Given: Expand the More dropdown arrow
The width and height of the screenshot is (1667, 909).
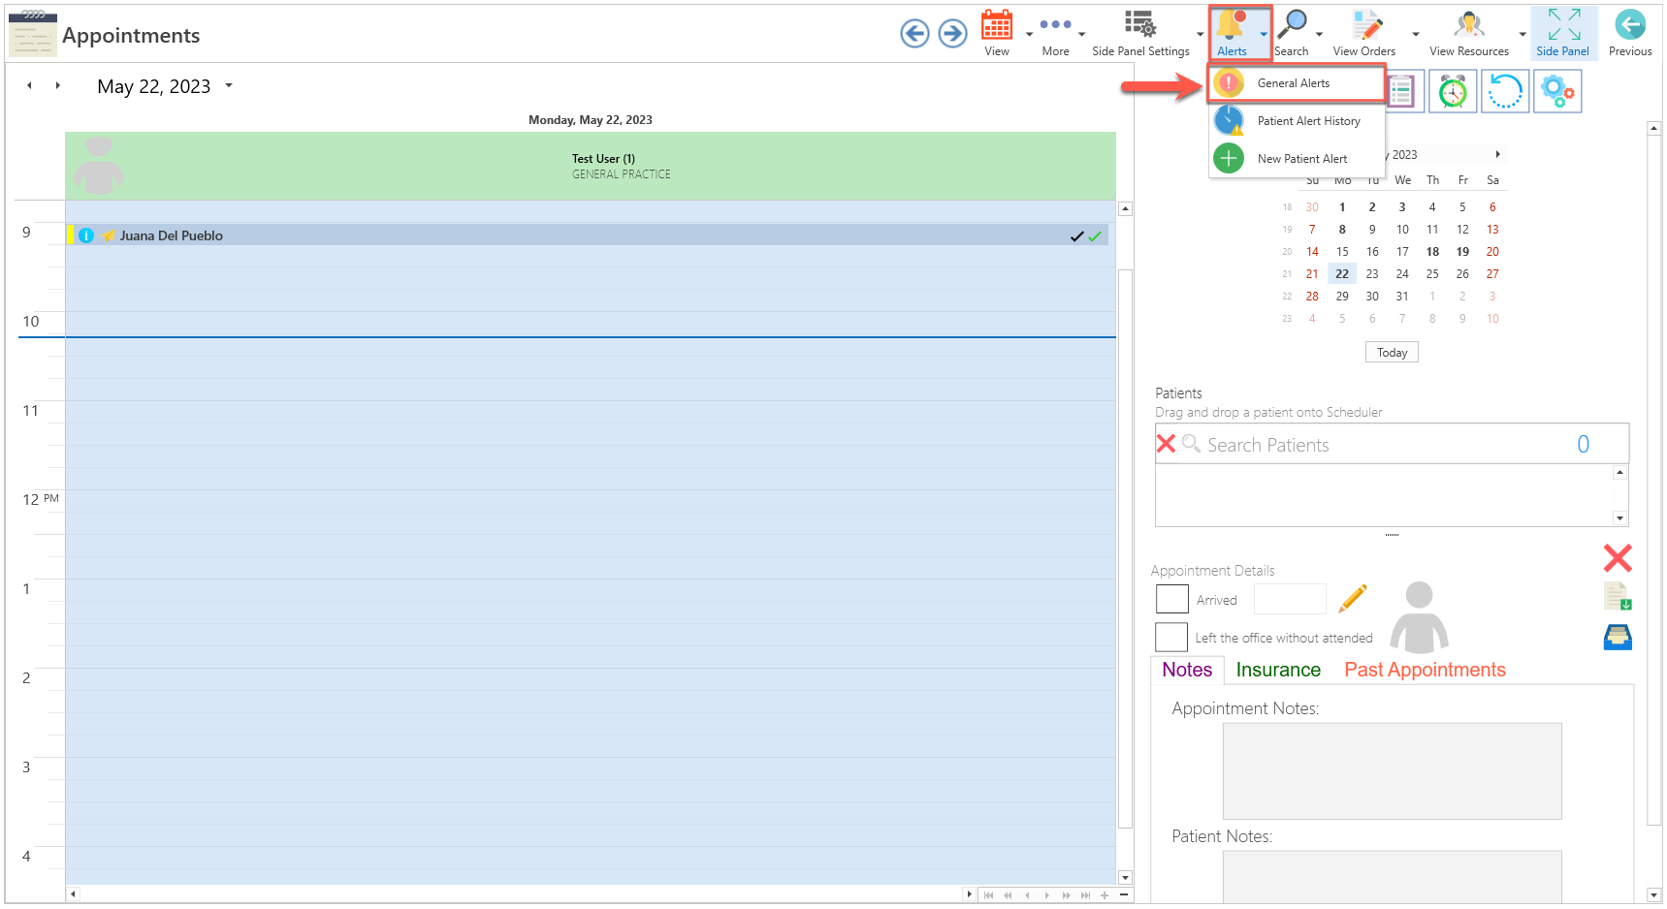Looking at the screenshot, I should pos(1081,35).
